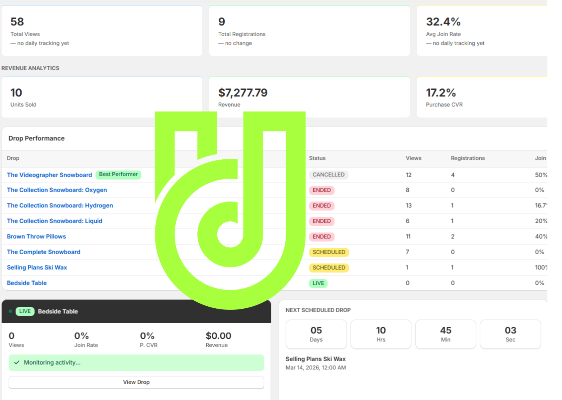Click SCHEDULED badge on Selling Plans Ski Wax row
This screenshot has width=562, height=400.
pyautogui.click(x=329, y=268)
